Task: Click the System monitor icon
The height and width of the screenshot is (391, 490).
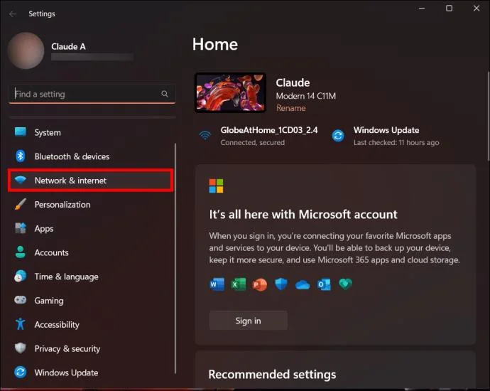Action: tap(21, 132)
